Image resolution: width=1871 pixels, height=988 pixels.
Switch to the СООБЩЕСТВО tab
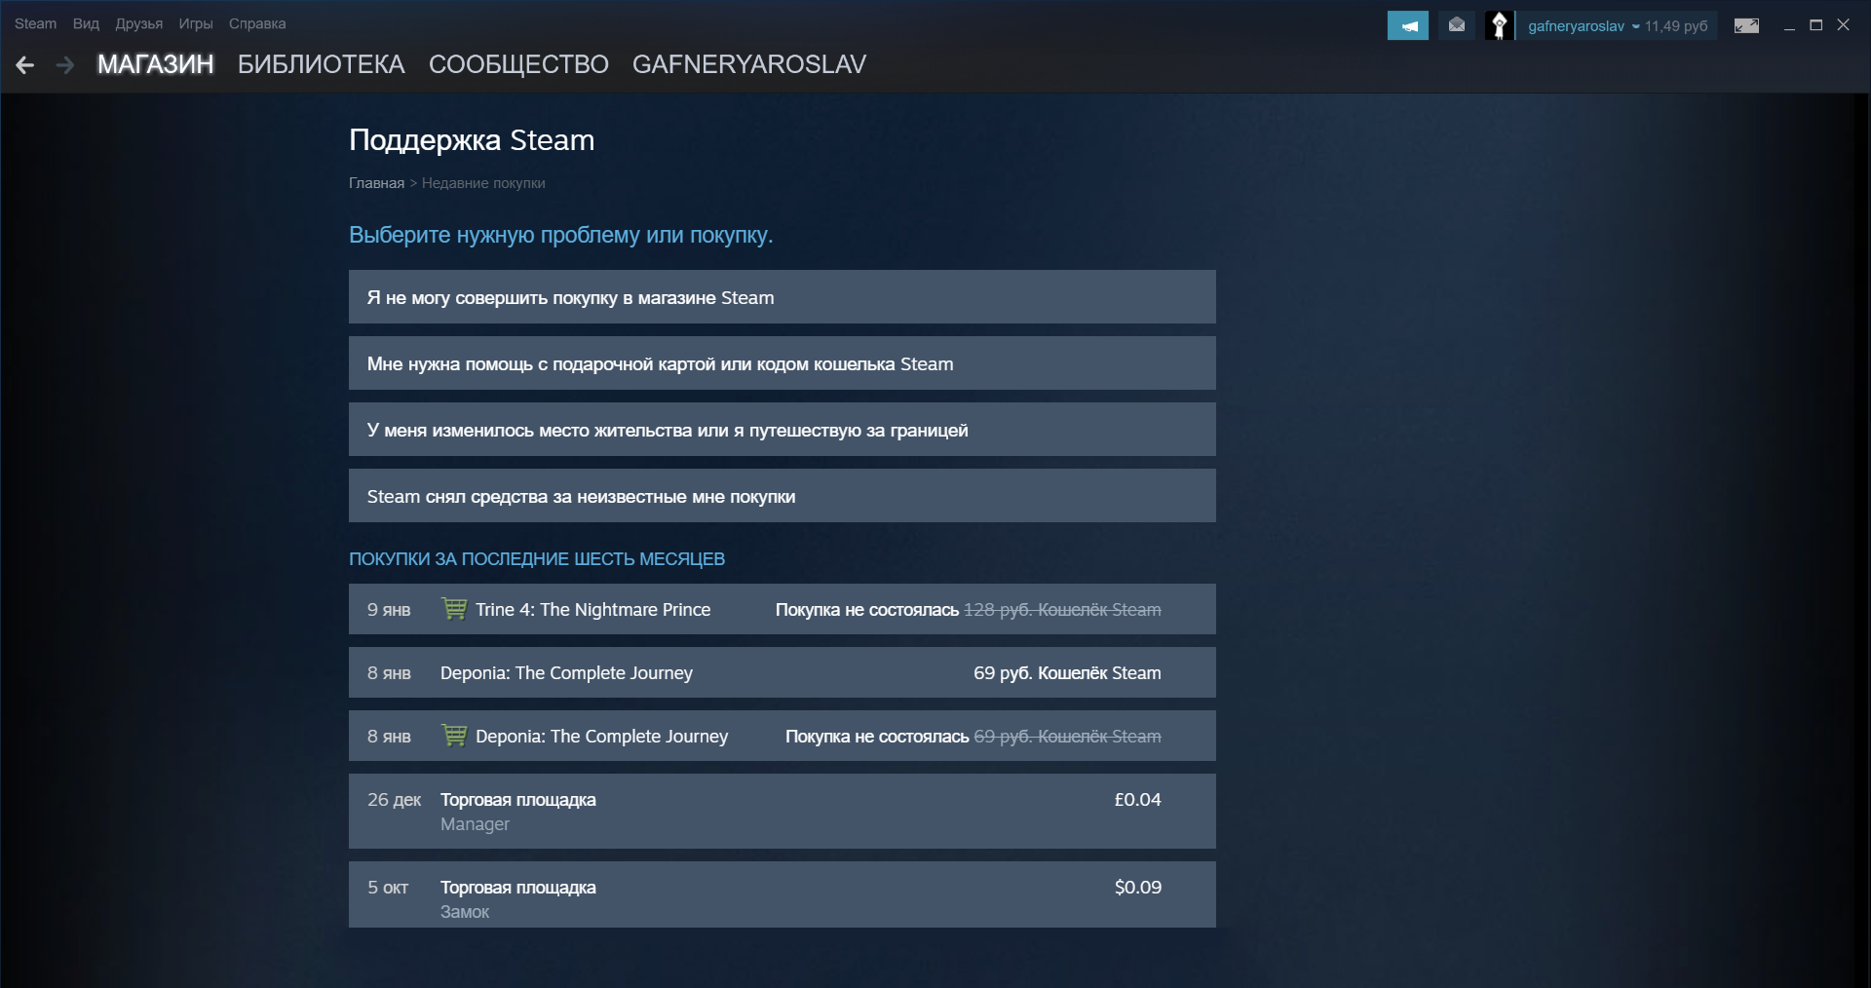[x=518, y=64]
